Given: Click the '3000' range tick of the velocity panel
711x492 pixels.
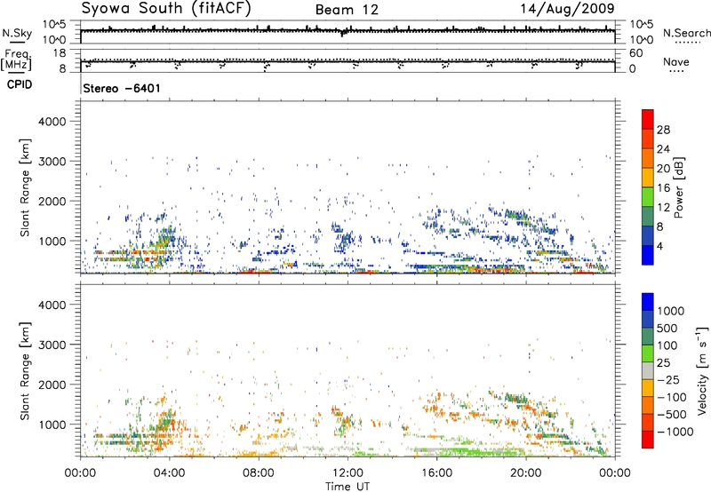Looking at the screenshot, I should 52,345.
